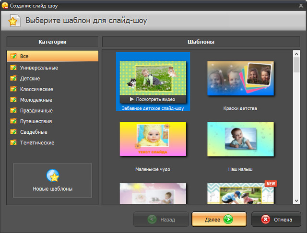Screen dimensions: 307x233
Task: Open the Тематические category
Action: (37, 142)
